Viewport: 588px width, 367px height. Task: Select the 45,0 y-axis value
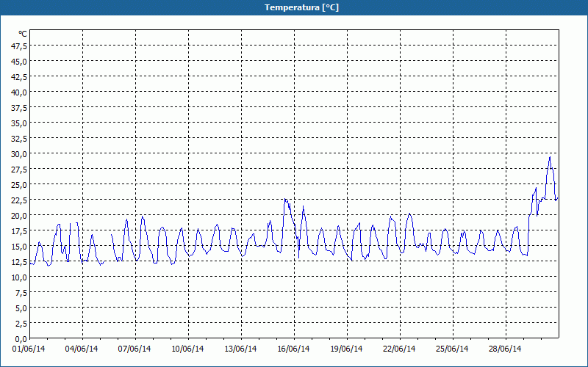20,62
